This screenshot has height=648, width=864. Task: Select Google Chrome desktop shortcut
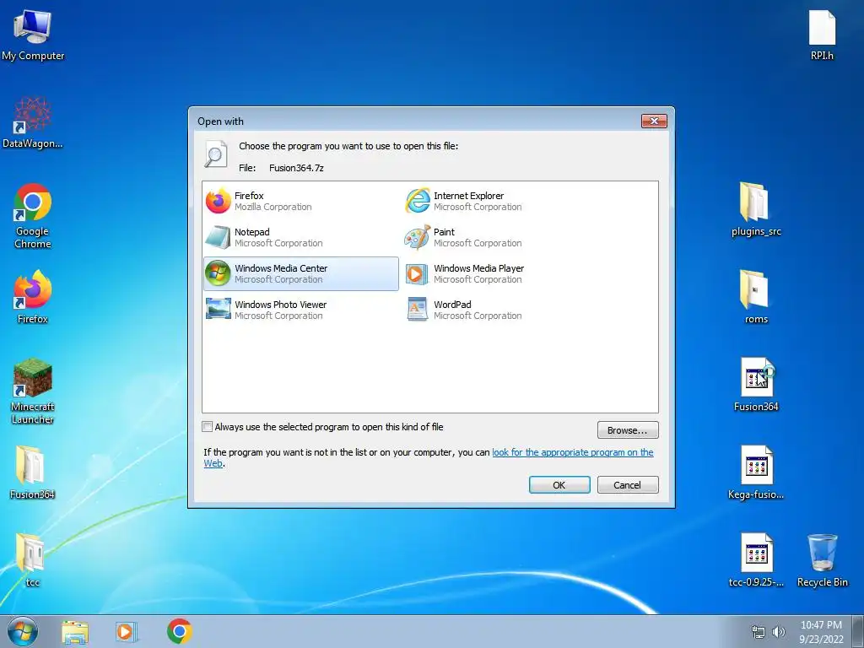(x=33, y=216)
